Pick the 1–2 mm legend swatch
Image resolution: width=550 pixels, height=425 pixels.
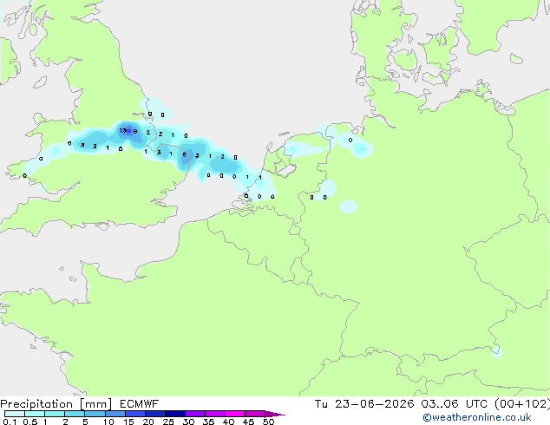click(x=55, y=414)
